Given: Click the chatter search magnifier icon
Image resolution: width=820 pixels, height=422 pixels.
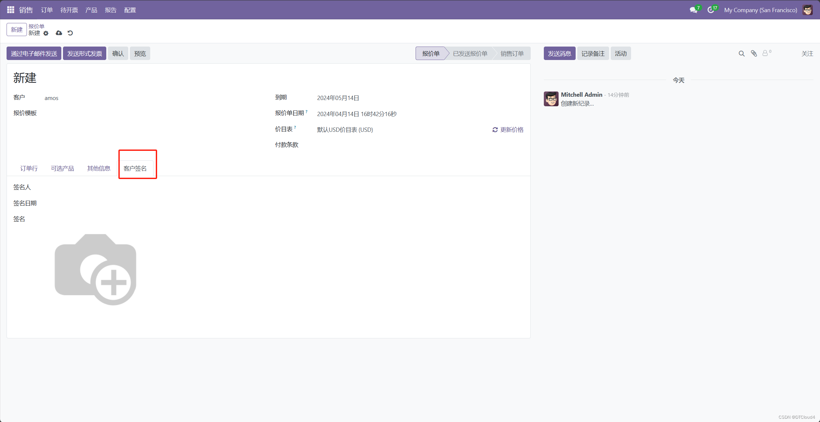Looking at the screenshot, I should point(742,53).
